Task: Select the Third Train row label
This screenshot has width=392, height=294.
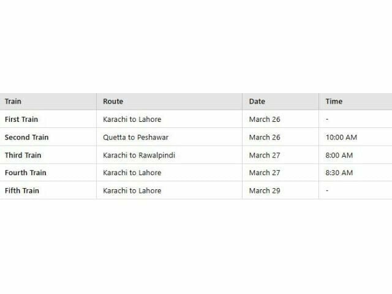Action: [23, 155]
